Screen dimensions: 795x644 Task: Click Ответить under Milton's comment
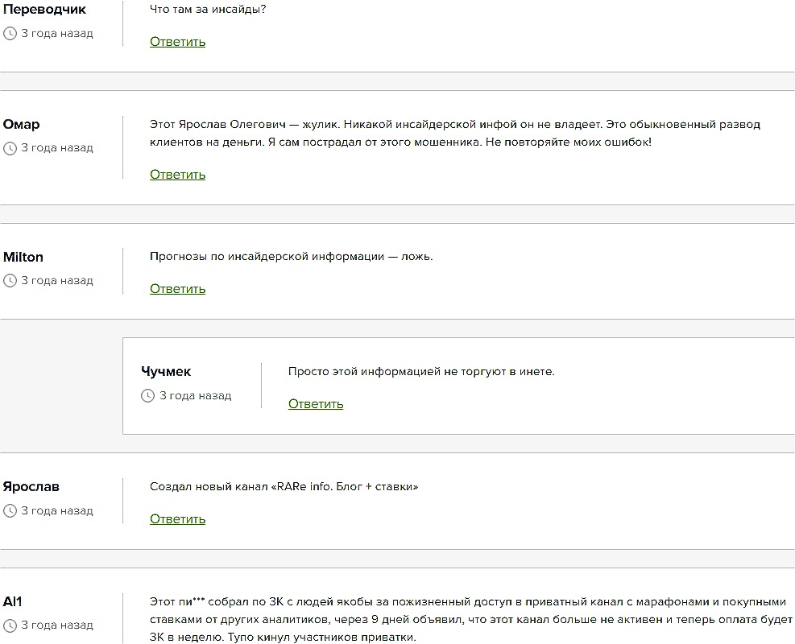click(x=177, y=289)
